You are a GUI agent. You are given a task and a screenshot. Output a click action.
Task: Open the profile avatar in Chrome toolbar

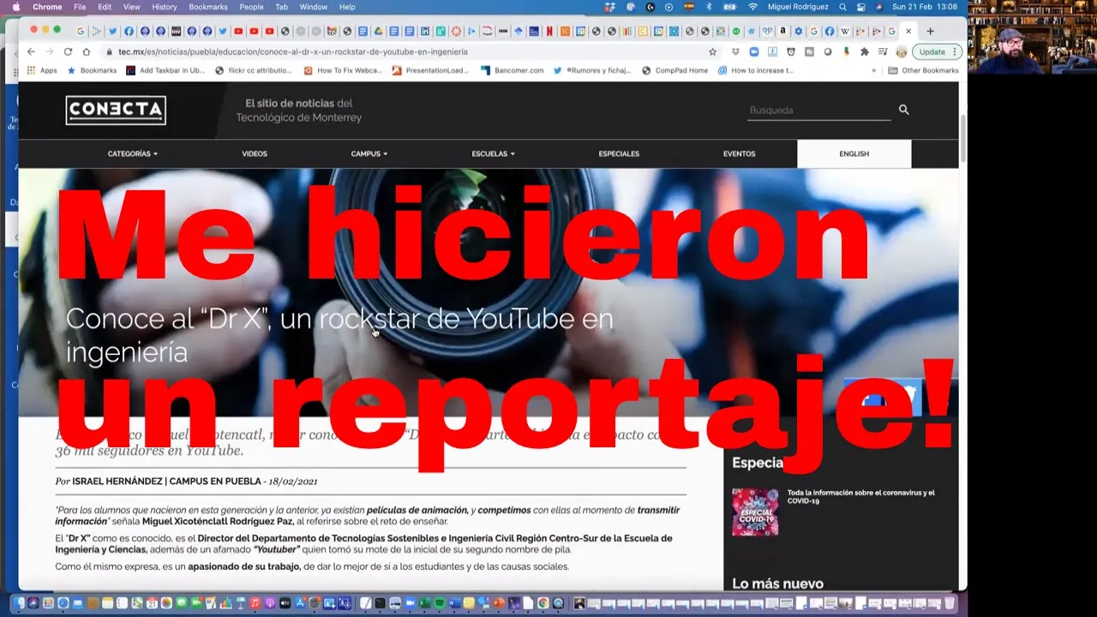tap(901, 51)
